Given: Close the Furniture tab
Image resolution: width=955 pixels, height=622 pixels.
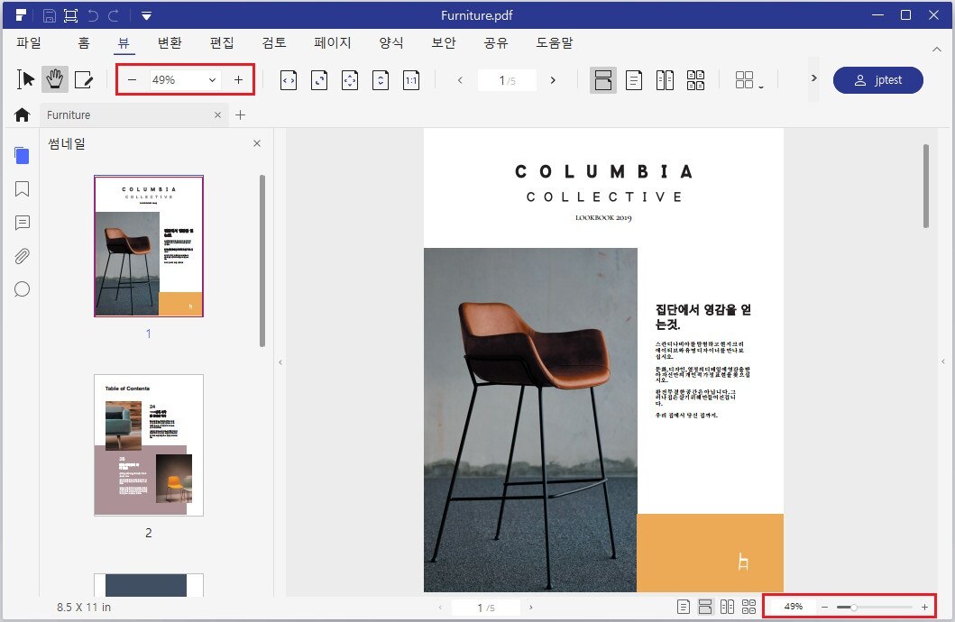Looking at the screenshot, I should point(217,114).
